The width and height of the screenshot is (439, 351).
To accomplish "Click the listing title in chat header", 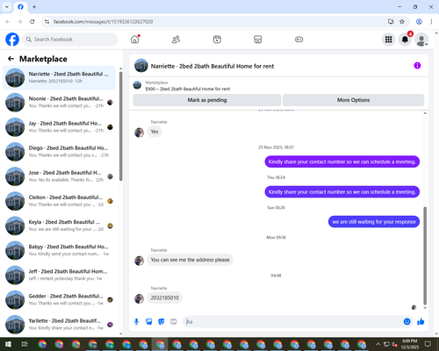I will 212,66.
